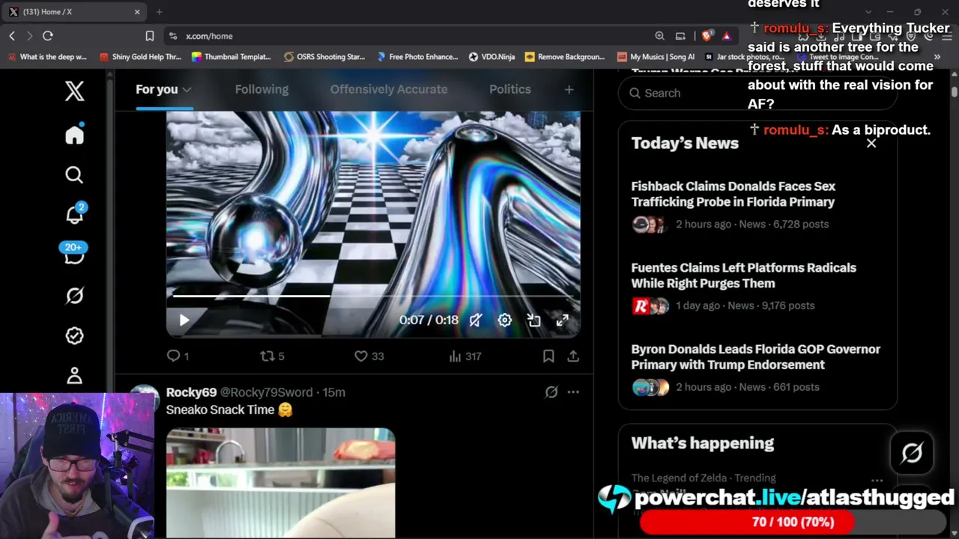This screenshot has height=539, width=959.
Task: Open the Sneako Snack Time image
Action: [x=280, y=483]
